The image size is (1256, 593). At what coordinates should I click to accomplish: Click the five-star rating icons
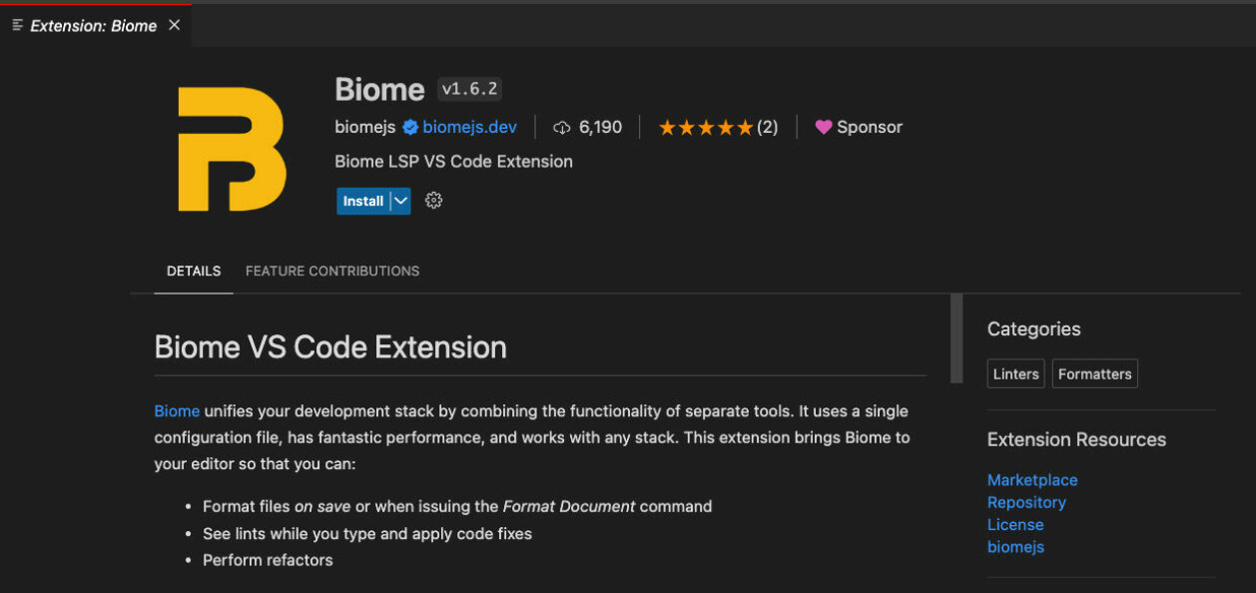pos(705,128)
